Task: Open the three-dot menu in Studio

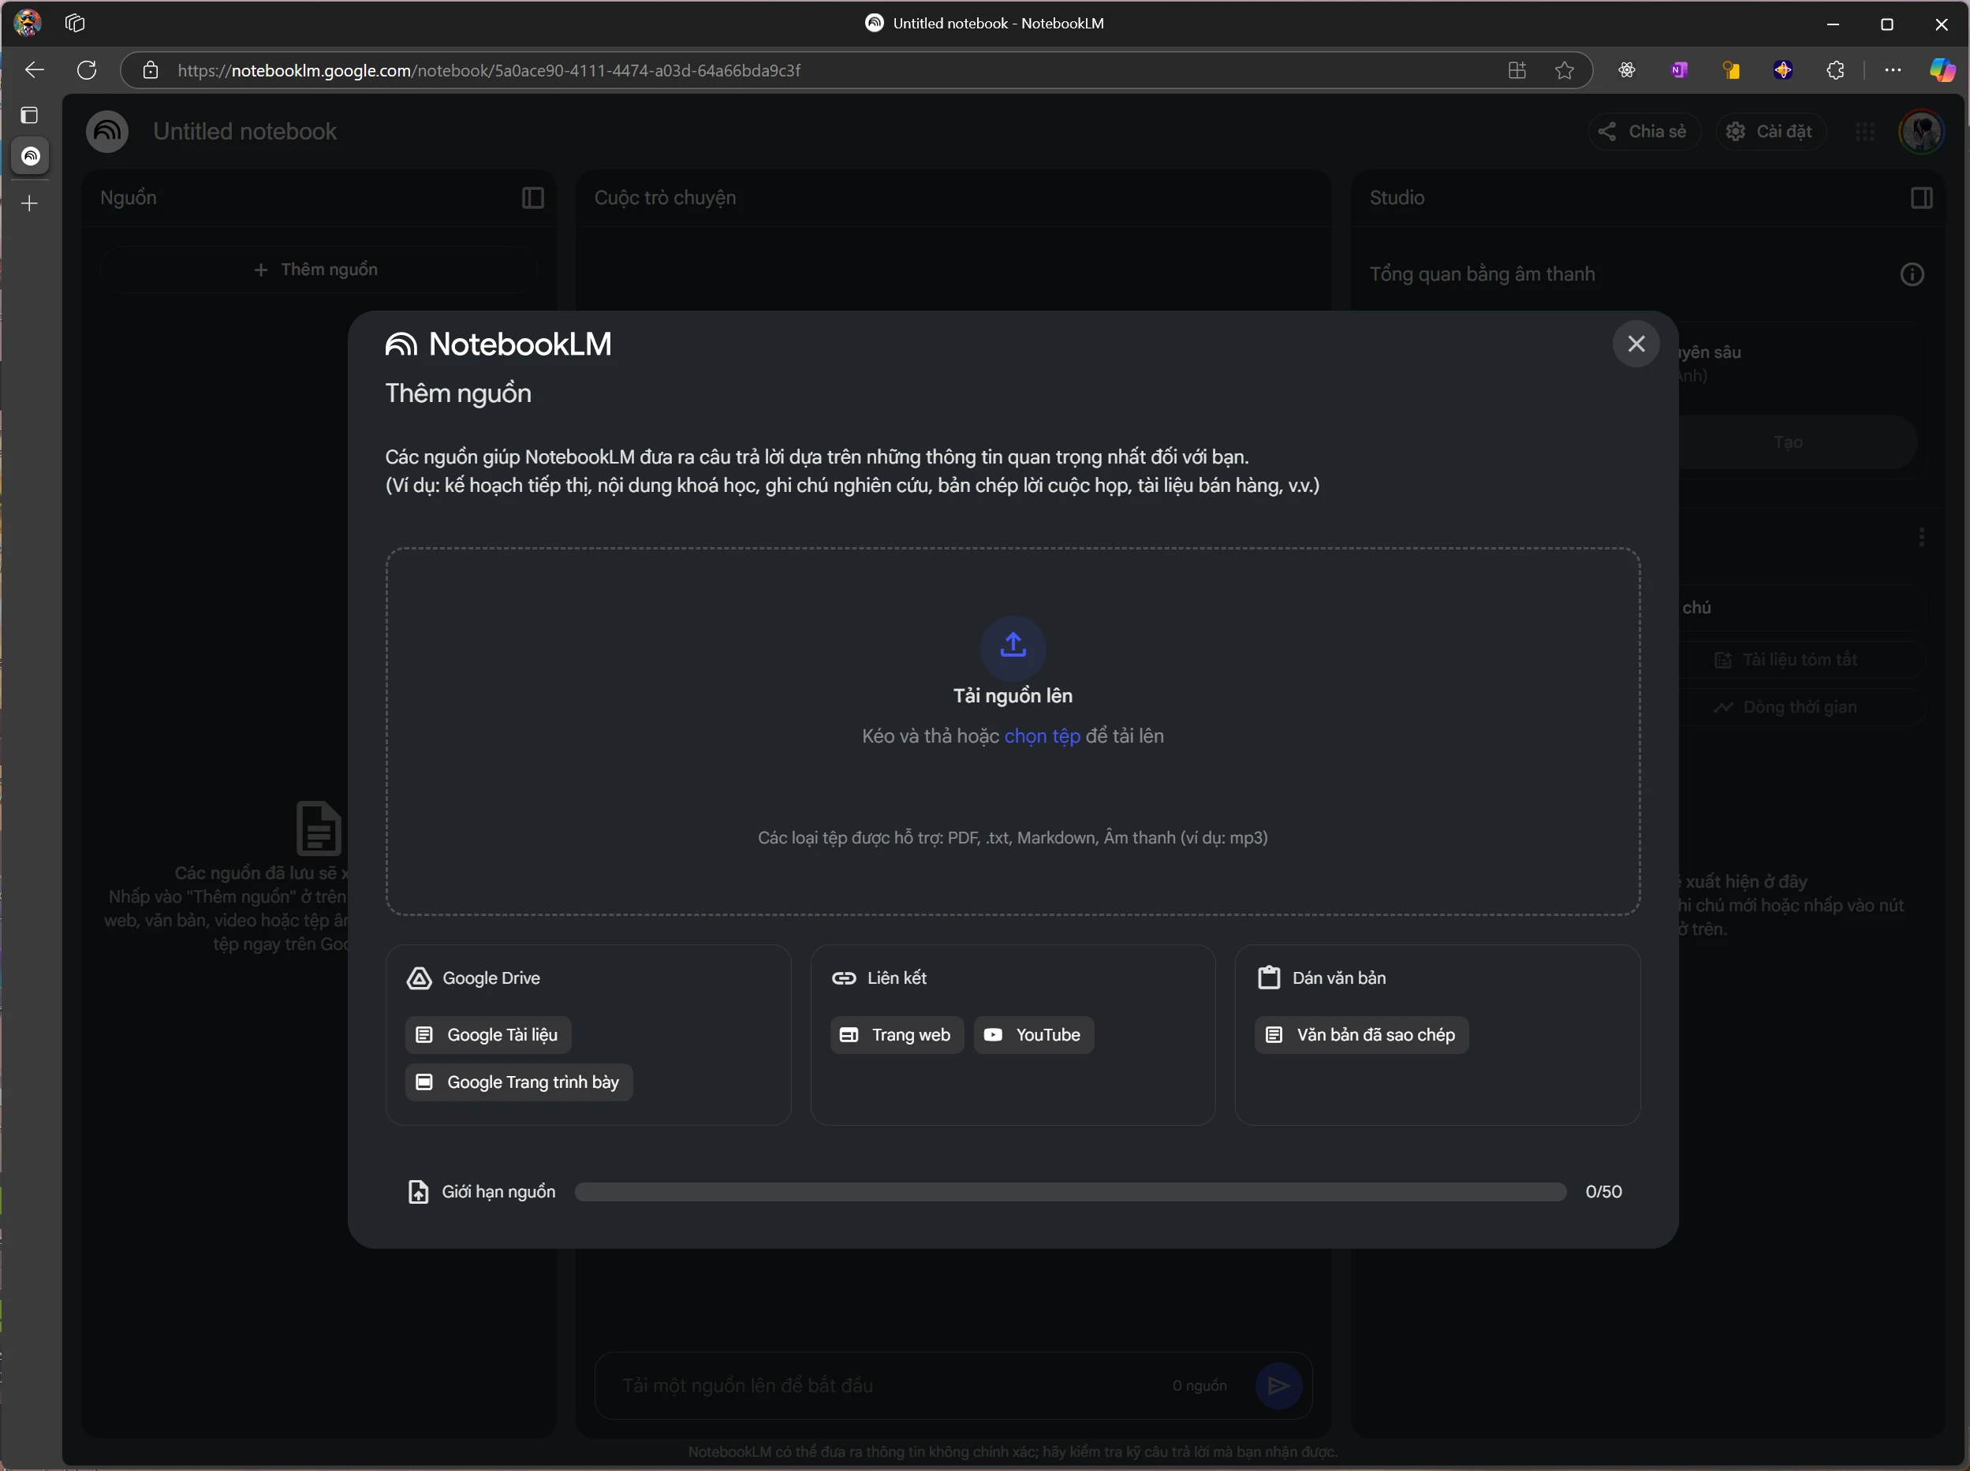Action: (x=1921, y=537)
